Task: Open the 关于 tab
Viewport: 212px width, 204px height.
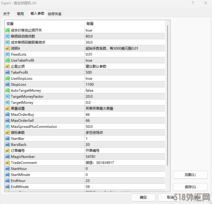Action: pyautogui.click(x=8, y=14)
